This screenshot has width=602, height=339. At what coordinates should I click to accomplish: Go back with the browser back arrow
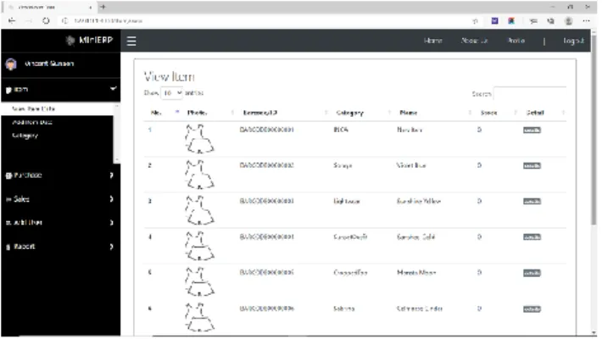click(12, 20)
